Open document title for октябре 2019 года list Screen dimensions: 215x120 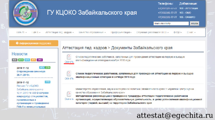tap(134, 75)
